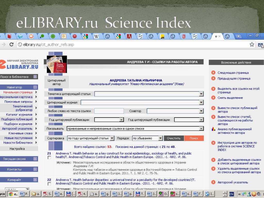Click author name Андреева Татьяна Ильинична
The image size is (264, 198).
click(x=136, y=80)
